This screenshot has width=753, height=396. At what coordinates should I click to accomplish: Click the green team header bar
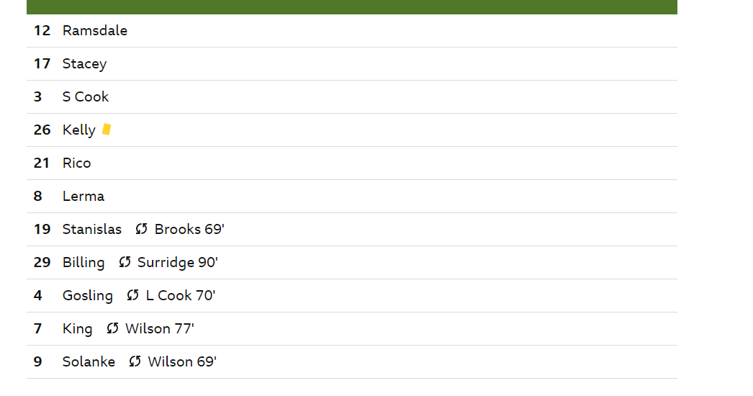tap(351, 6)
